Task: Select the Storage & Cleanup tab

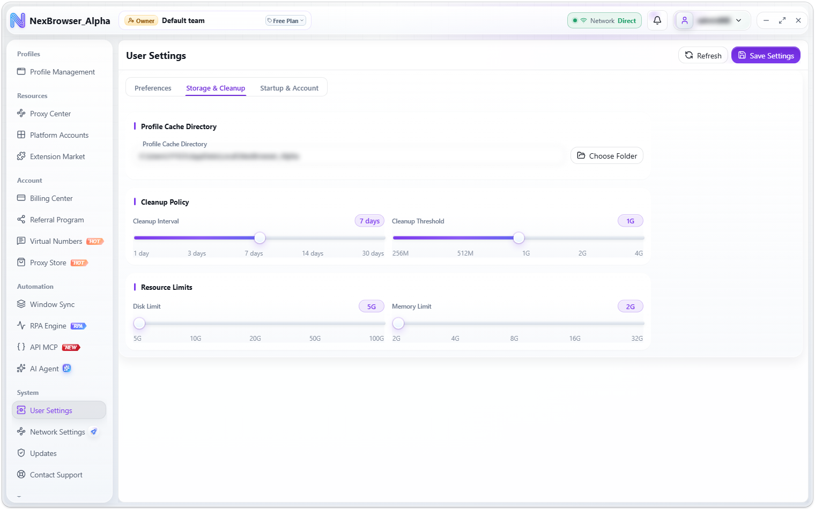Action: click(216, 88)
